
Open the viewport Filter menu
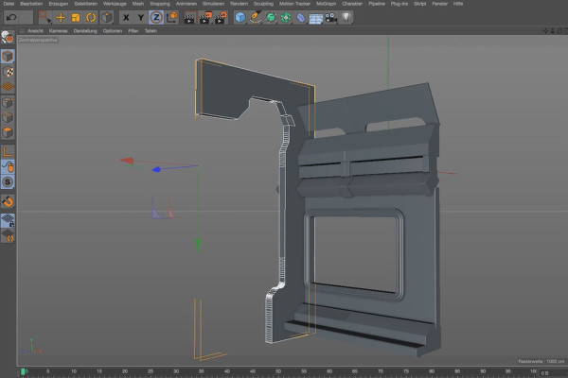(x=133, y=31)
